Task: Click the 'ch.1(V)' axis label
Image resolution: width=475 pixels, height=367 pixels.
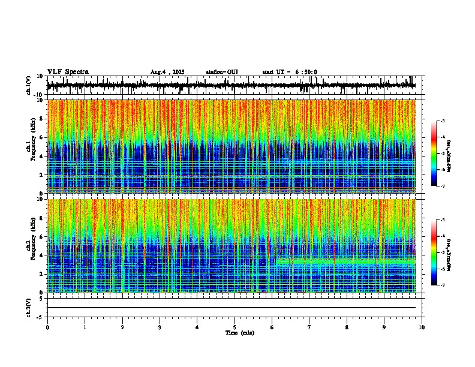Action: 29,85
